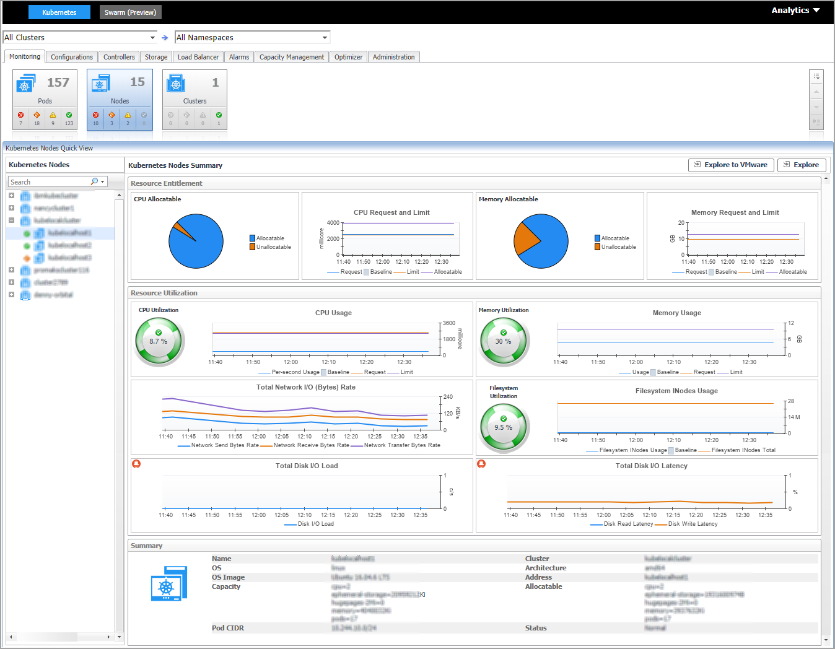Click the search magnifier icon
Image resolution: width=835 pixels, height=649 pixels.
pos(94,181)
